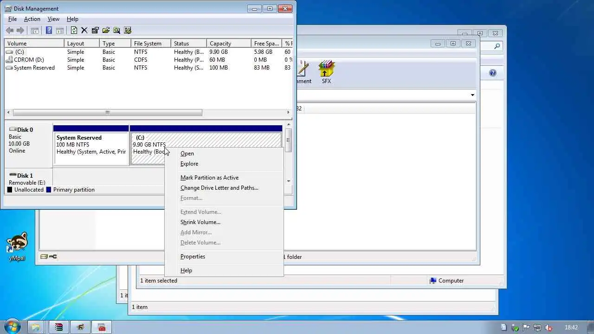Click the search magnifier in background window
Image resolution: width=594 pixels, height=334 pixels.
pyautogui.click(x=497, y=46)
